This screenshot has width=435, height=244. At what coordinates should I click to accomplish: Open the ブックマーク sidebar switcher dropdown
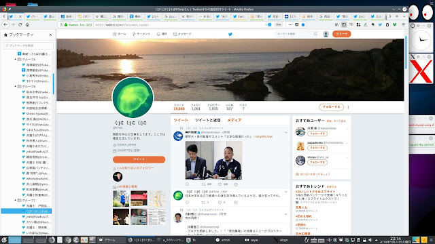(21, 35)
